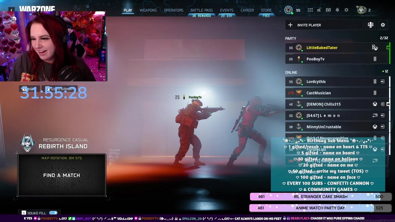The width and height of the screenshot is (395, 222).
Task: Open the OPERATORS tab
Action: coord(173,10)
